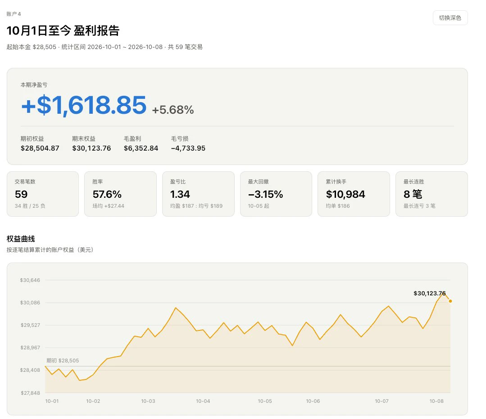The width and height of the screenshot is (486, 419).
Task: Click the $28,967 y-axis label
Action: point(30,348)
